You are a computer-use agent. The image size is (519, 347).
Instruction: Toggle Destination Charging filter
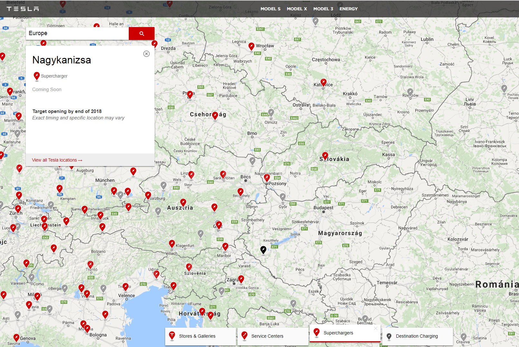click(x=417, y=336)
